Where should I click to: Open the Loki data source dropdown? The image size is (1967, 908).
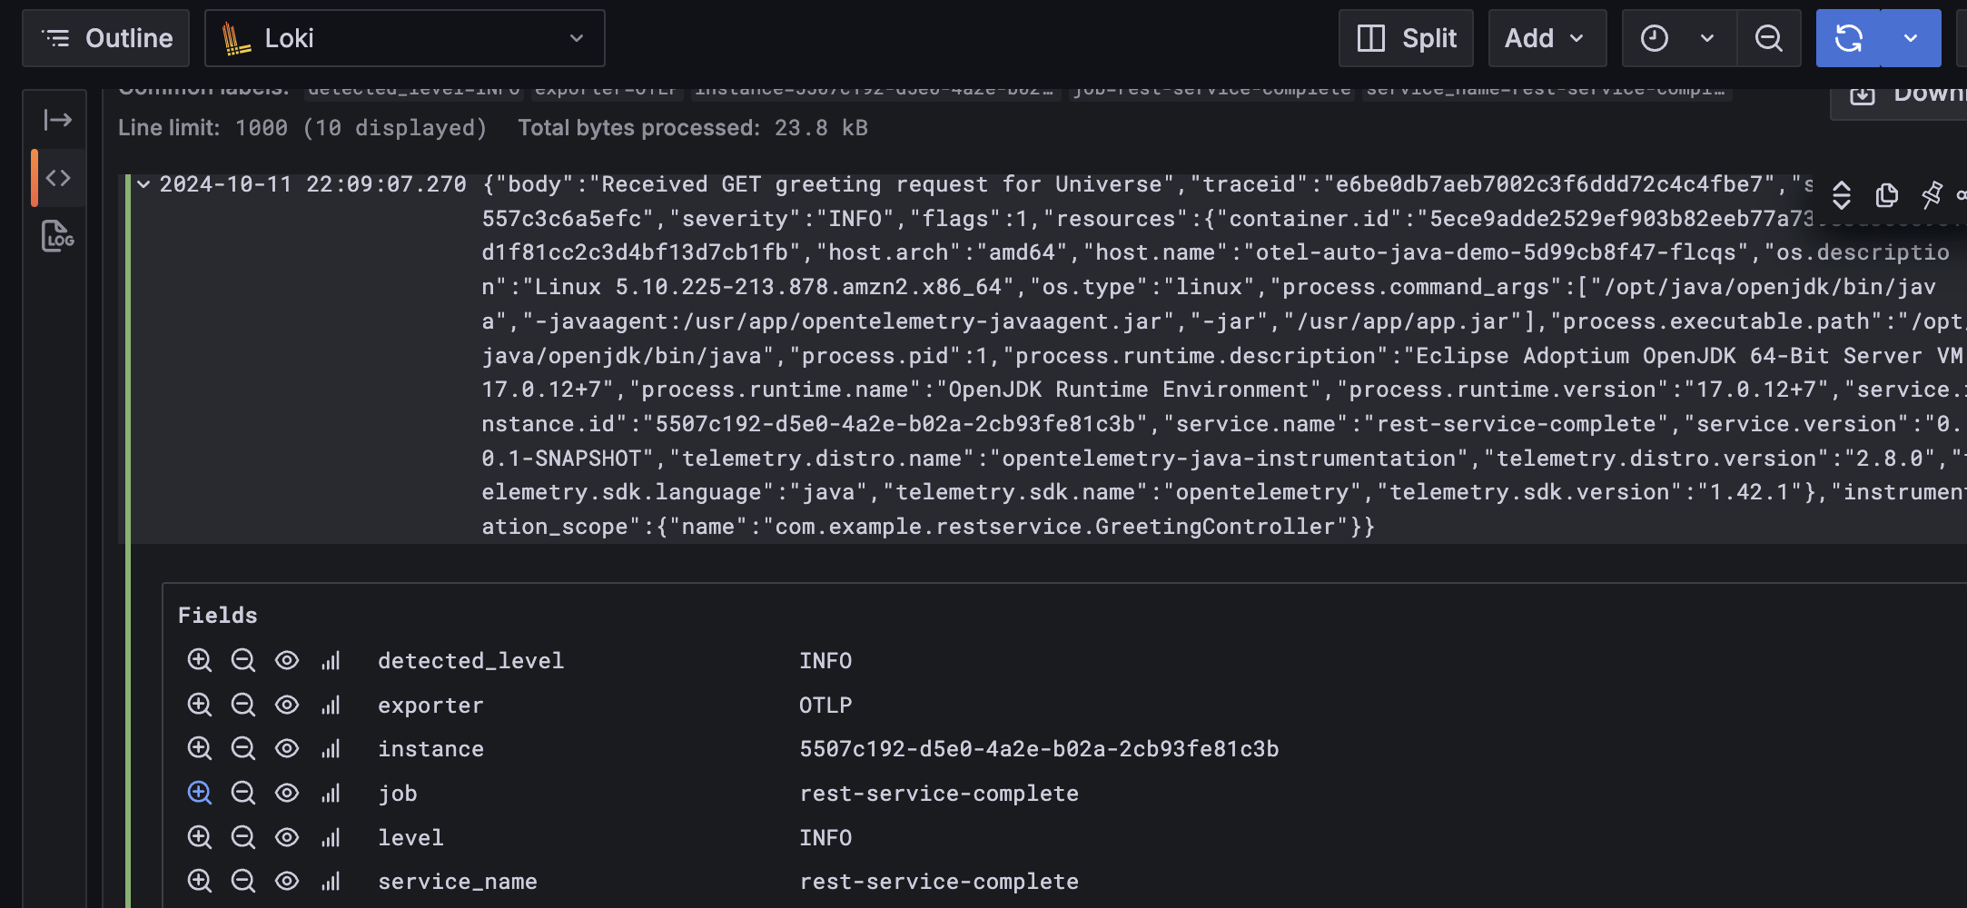pyautogui.click(x=405, y=38)
